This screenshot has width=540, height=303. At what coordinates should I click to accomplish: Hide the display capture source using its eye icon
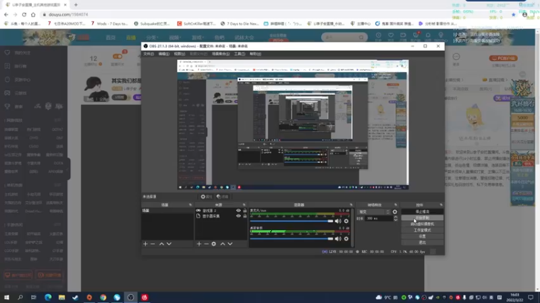pos(238,216)
